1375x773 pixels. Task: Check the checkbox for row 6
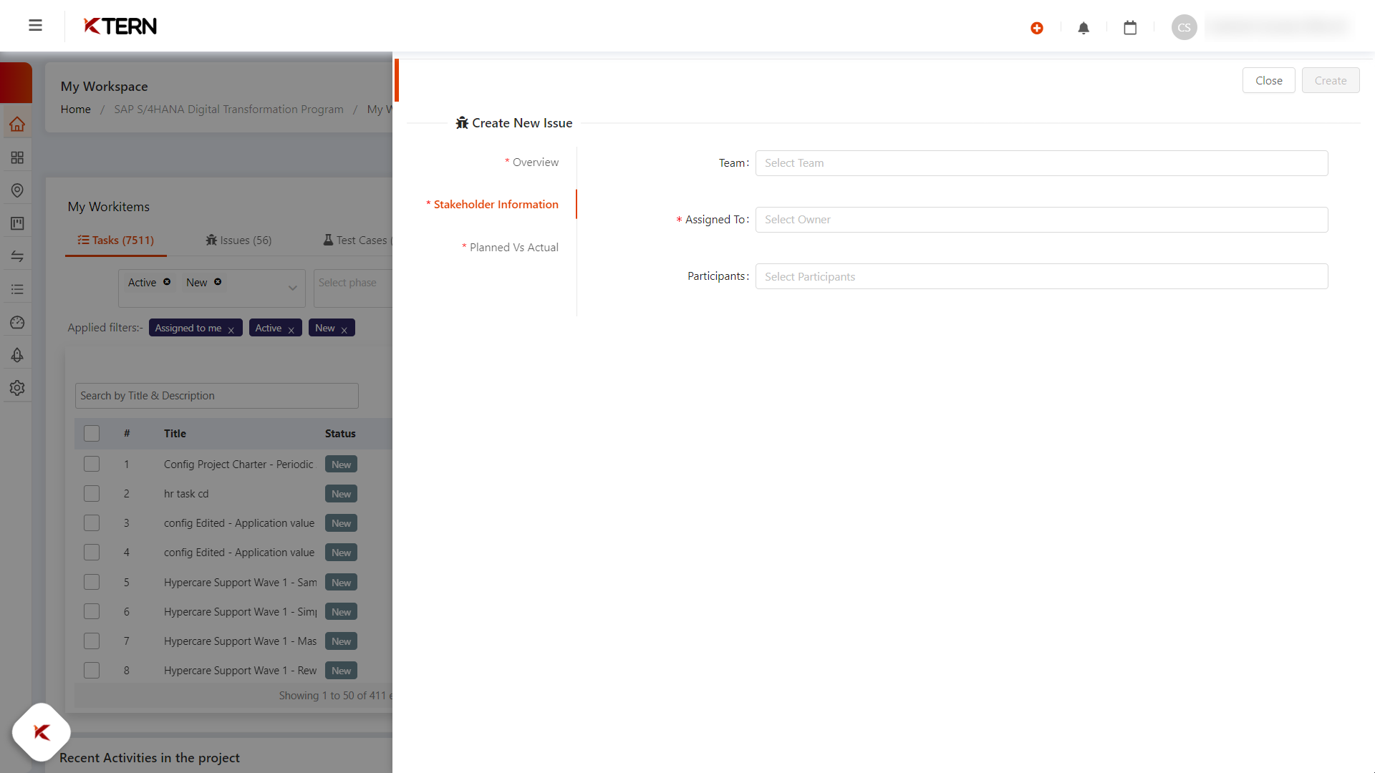92,612
